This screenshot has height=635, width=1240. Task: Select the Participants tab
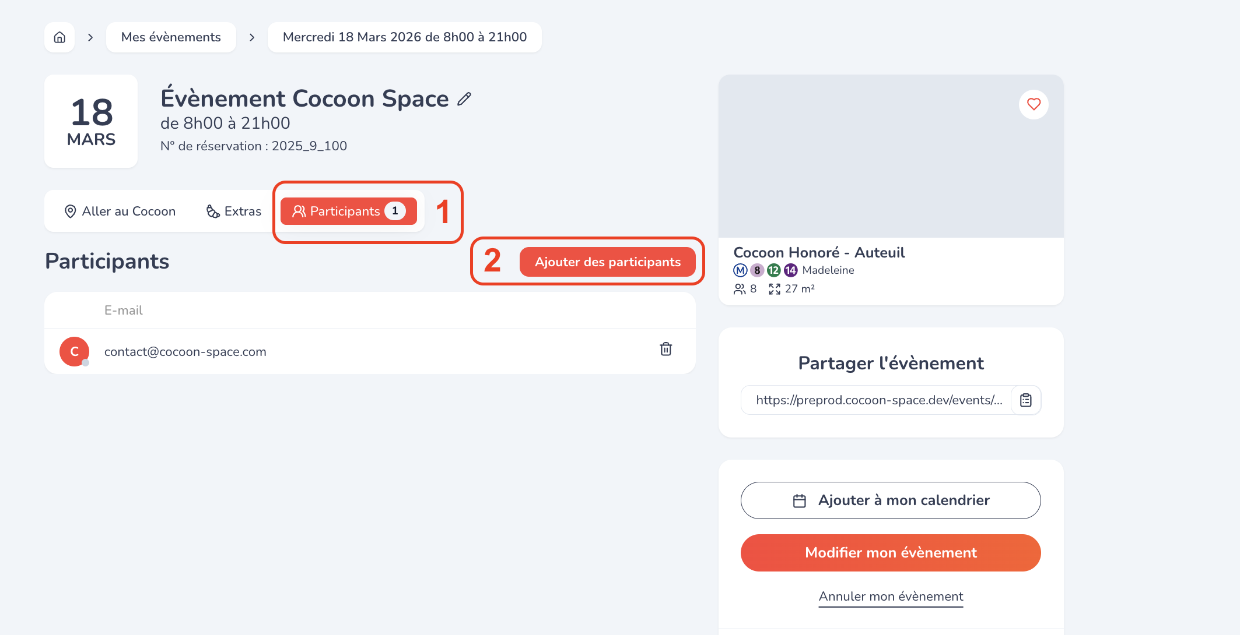point(348,211)
